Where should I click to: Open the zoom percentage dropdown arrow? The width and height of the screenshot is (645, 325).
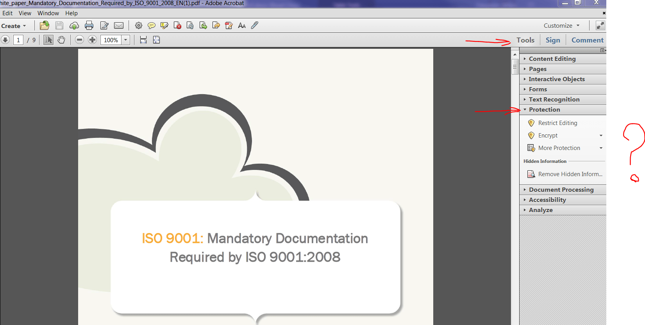(x=125, y=40)
